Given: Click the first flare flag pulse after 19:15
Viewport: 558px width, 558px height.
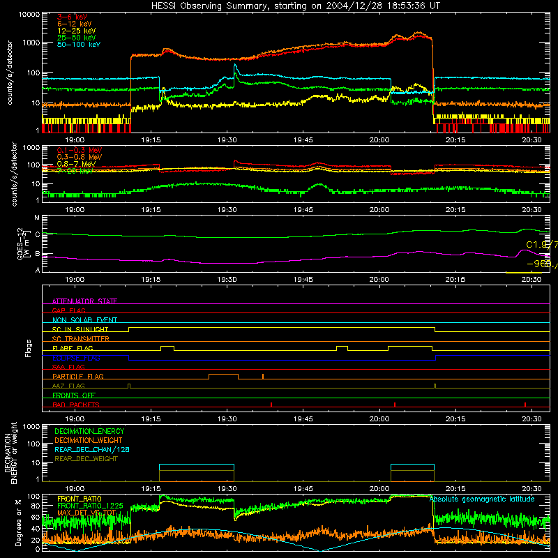Looking at the screenshot, I should tap(167, 348).
